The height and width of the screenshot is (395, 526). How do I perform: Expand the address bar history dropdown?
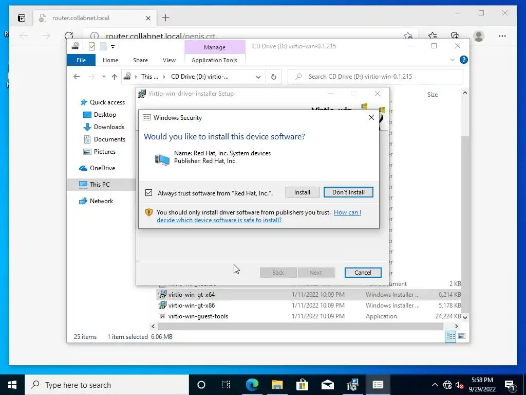pos(258,77)
